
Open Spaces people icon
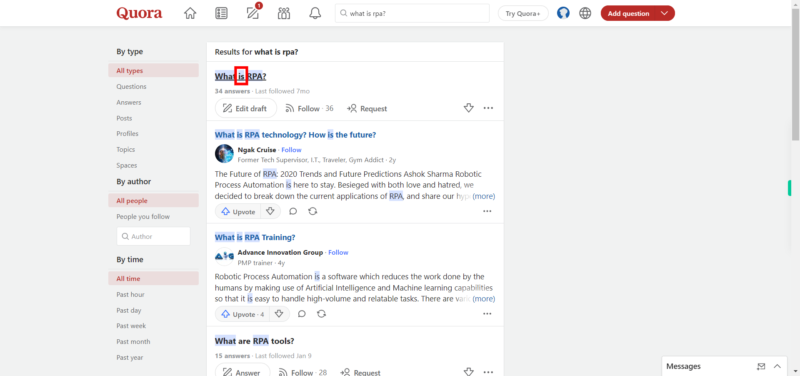click(x=284, y=13)
